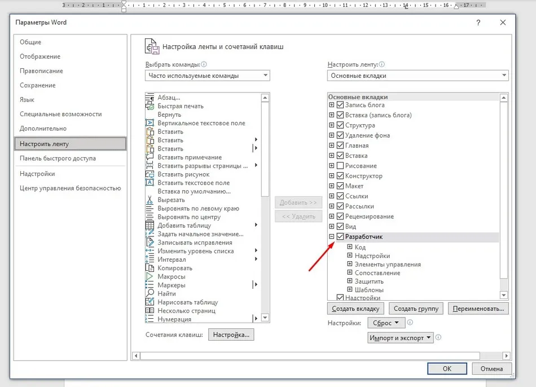Open the Импорт и экспорт dropdown
Viewport: 536px width, 387px height.
[401, 338]
